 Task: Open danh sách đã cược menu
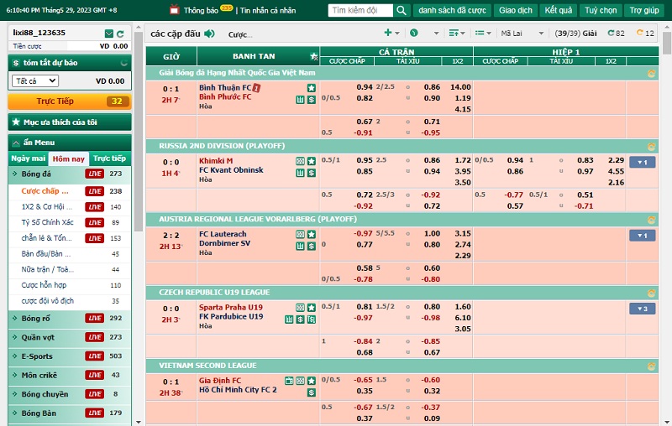click(x=452, y=10)
